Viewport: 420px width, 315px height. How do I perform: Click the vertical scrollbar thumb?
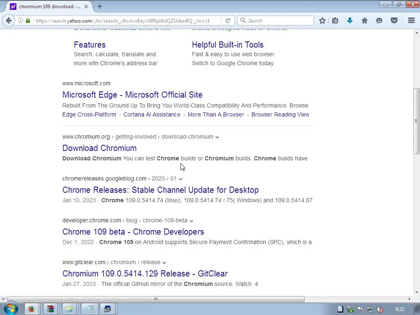(x=416, y=121)
